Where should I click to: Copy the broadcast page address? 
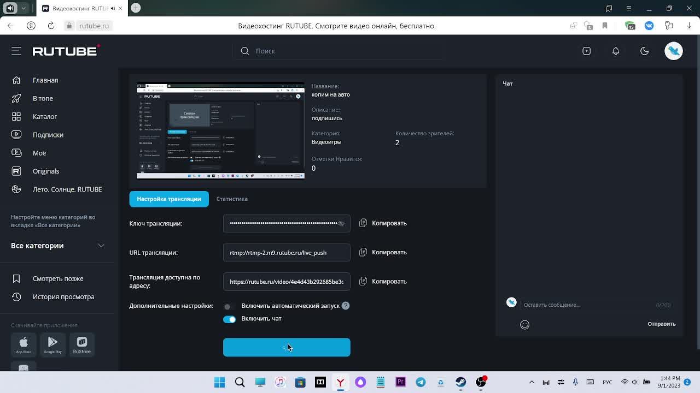point(383,281)
